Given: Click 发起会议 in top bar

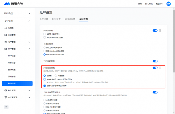Looking at the screenshot, I should coord(160,4).
